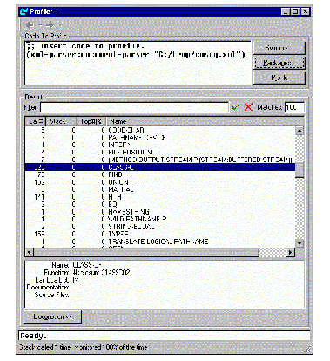The height and width of the screenshot is (361, 330).
Task: Select the FIND row in results
Action: (160, 174)
